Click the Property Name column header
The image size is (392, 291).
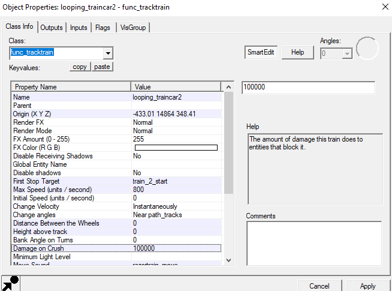(71, 87)
